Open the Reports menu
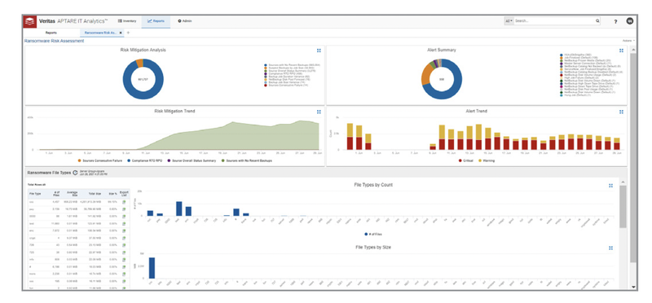 coord(156,21)
